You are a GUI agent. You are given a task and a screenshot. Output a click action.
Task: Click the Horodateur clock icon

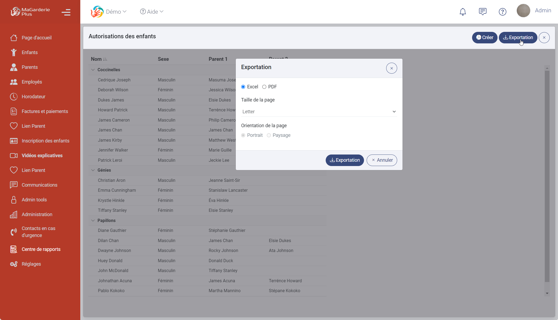coord(14,97)
